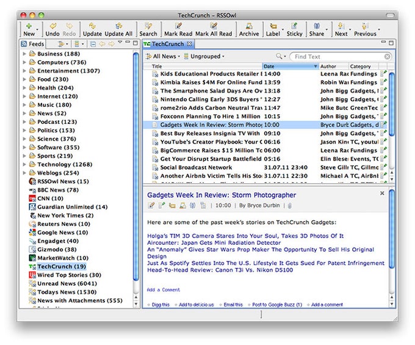The height and width of the screenshot is (345, 415).
Task: Open the search scope magnifier dropdown
Action: (281, 56)
